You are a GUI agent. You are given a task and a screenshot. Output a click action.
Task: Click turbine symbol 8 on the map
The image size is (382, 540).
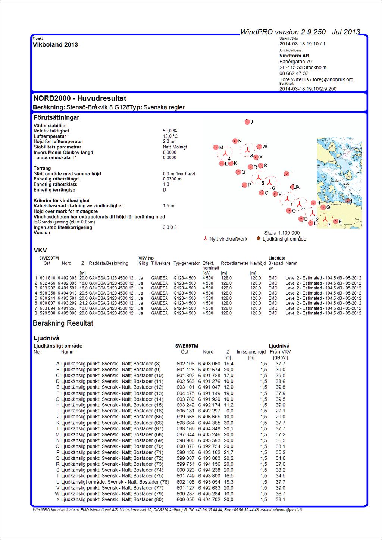click(247, 150)
